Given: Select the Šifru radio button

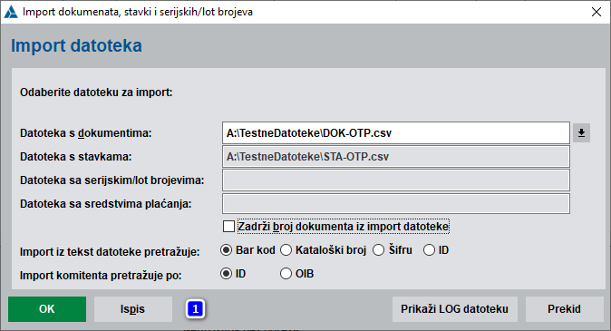Looking at the screenshot, I should (378, 250).
